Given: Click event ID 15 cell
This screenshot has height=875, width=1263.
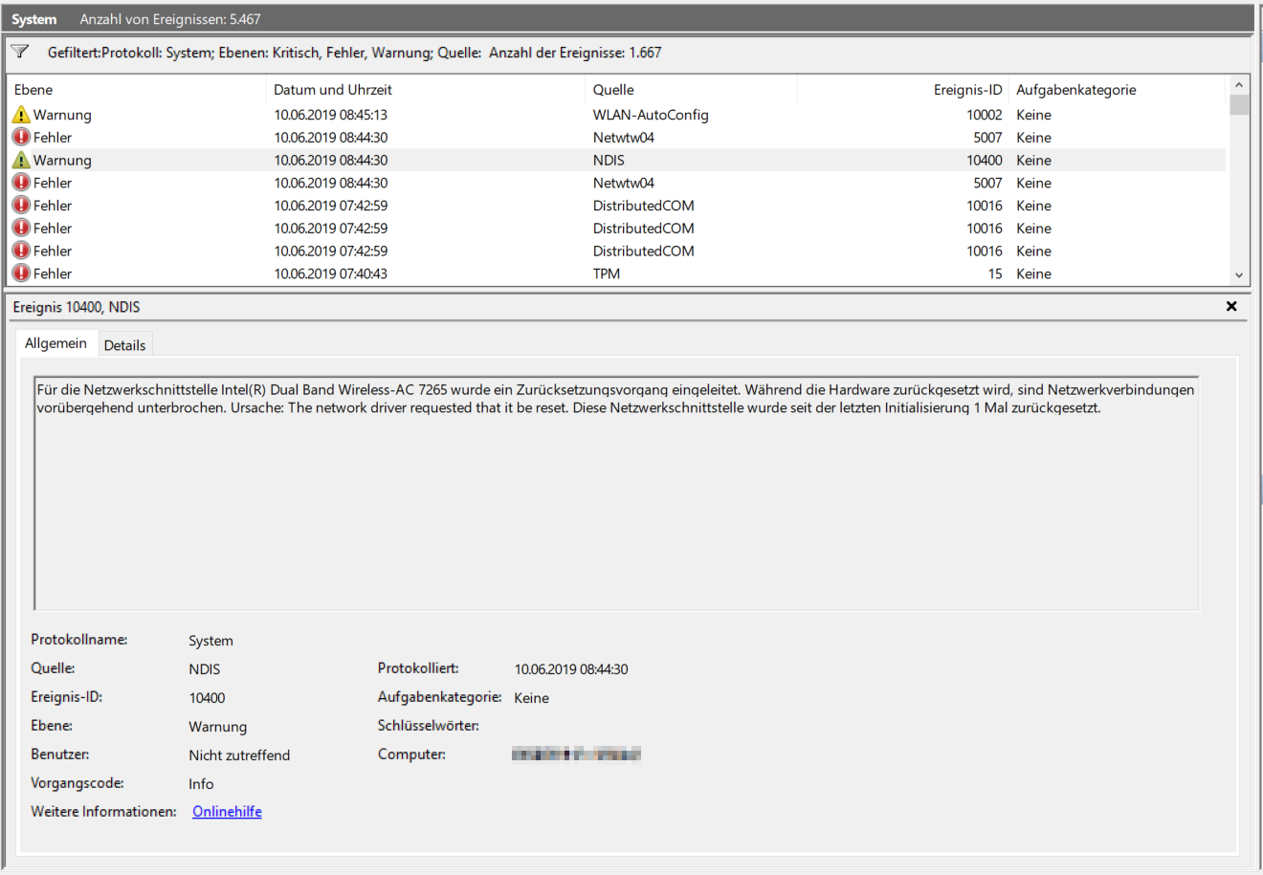Looking at the screenshot, I should (995, 273).
